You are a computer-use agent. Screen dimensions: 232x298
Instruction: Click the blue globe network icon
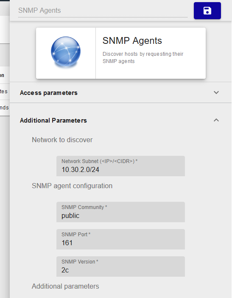66,52
